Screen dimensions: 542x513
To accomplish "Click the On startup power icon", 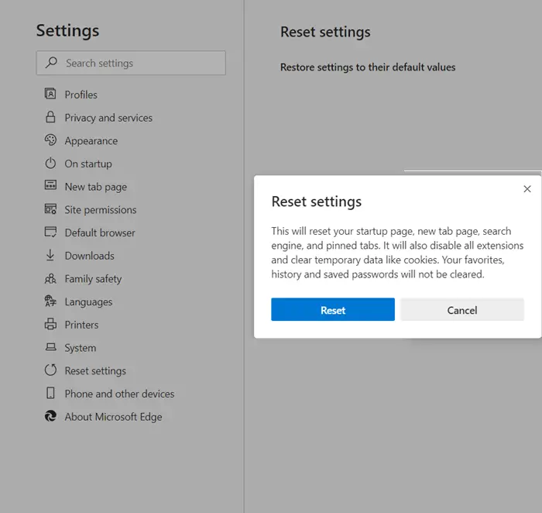I will pos(50,164).
